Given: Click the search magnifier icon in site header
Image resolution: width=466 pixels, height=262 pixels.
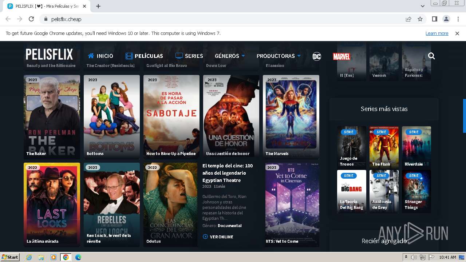Looking at the screenshot, I should tap(431, 56).
